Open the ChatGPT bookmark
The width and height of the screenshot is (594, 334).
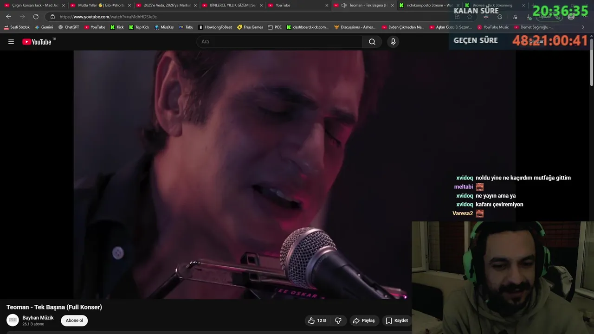[69, 27]
